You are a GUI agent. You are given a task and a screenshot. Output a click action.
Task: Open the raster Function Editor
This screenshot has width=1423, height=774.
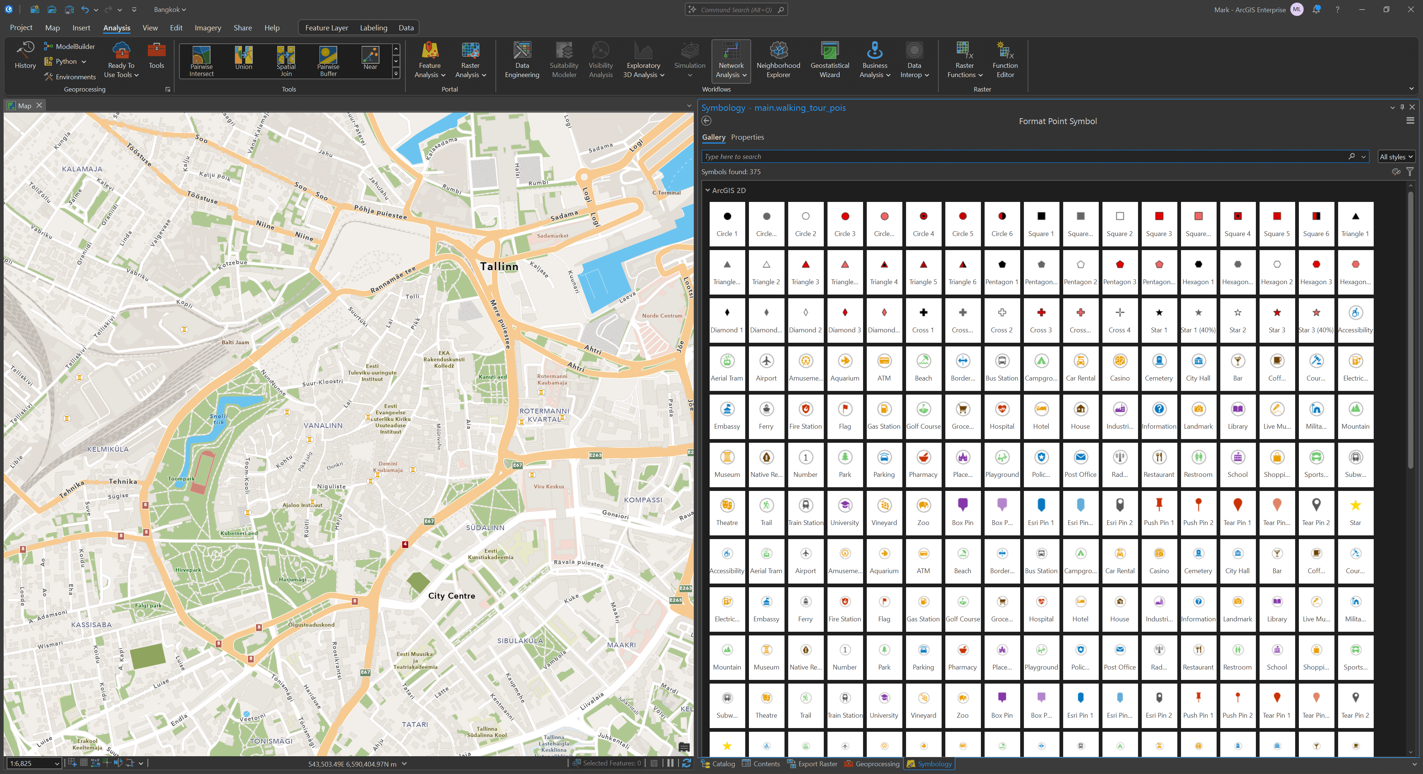pos(1005,60)
